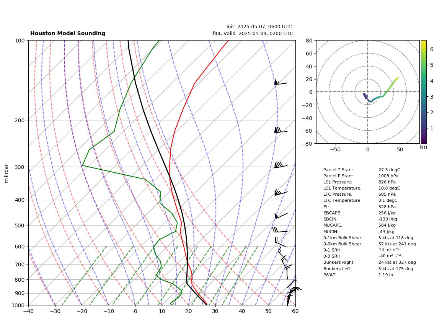Viewport: 437px width, 318px height.
Task: Select "−80" at the bottom of the hodograph axis
Action: pos(308,144)
